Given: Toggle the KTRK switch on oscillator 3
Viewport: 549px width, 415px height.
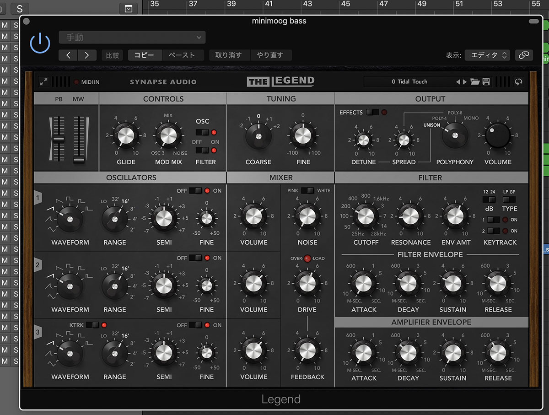Looking at the screenshot, I should (x=92, y=325).
